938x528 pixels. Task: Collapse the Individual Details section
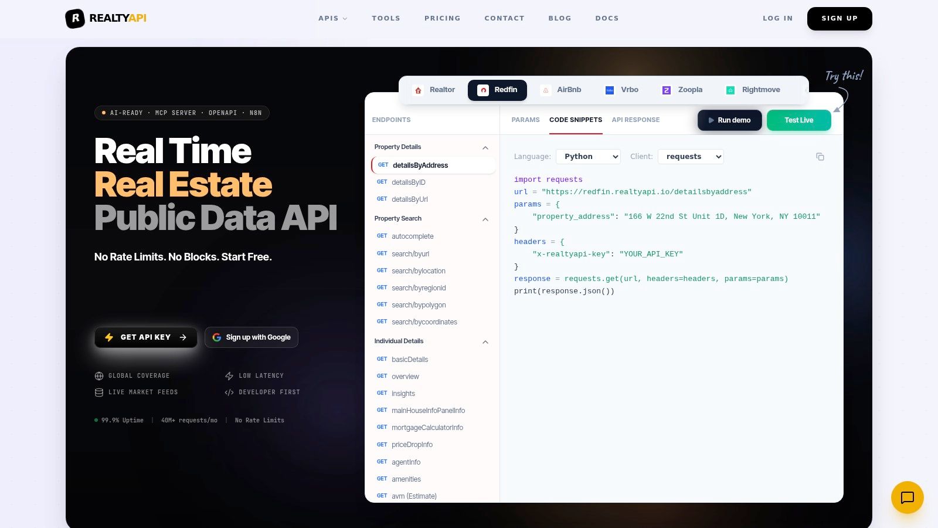tap(431, 341)
